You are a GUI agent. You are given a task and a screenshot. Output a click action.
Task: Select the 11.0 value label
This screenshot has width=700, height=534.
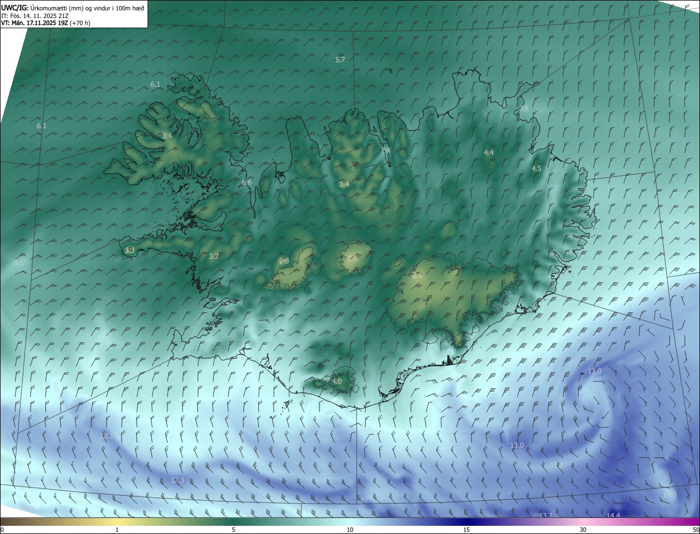[669, 494]
